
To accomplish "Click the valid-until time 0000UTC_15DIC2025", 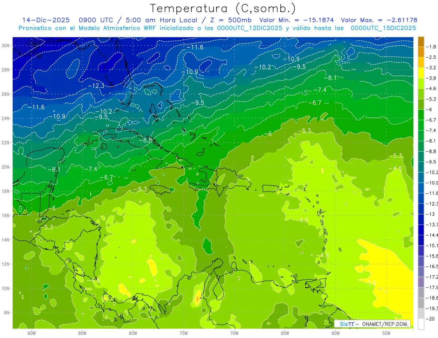I will coord(383,28).
